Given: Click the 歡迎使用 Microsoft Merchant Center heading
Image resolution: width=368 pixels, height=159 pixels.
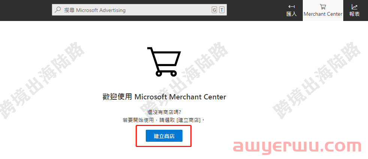Looking at the screenshot, I should click(x=164, y=97).
